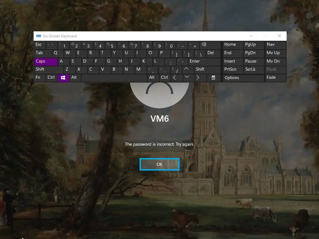Click the minus underscore key
319x239 pixels.
(x=182, y=45)
